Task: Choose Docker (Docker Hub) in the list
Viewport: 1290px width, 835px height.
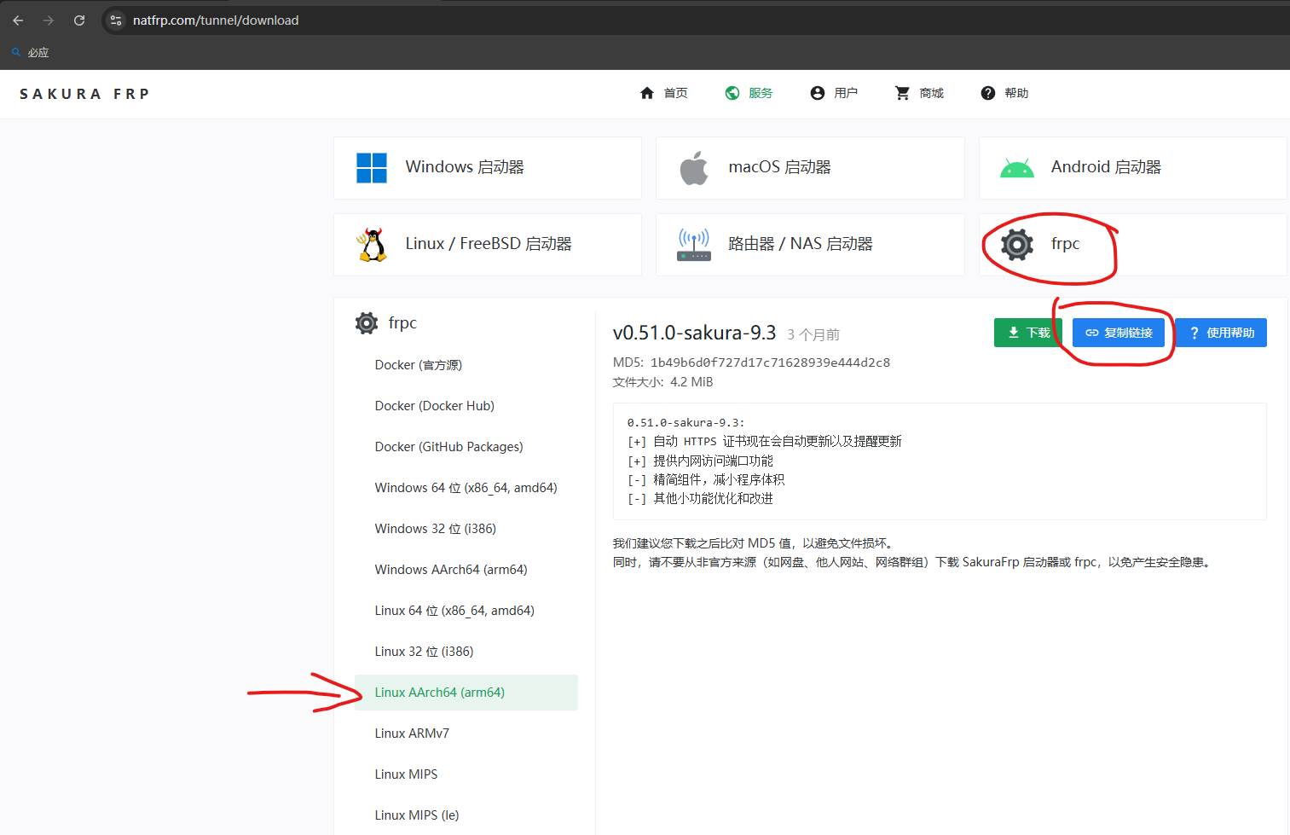Action: pyautogui.click(x=466, y=406)
